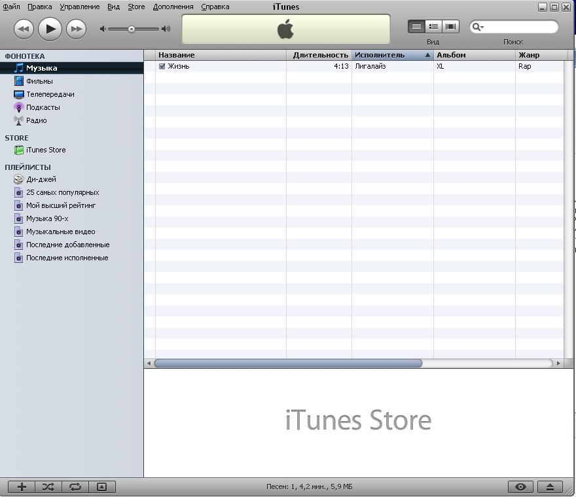Open the Дополнения menu

pos(173,7)
